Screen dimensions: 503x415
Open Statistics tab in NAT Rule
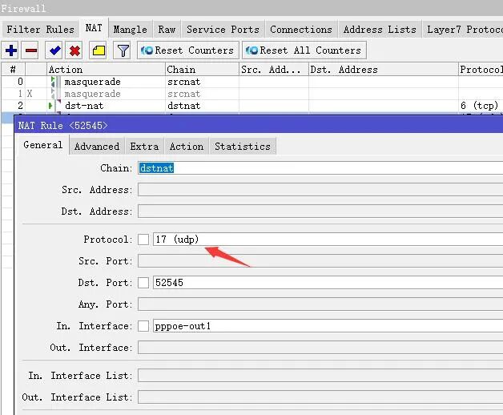243,147
